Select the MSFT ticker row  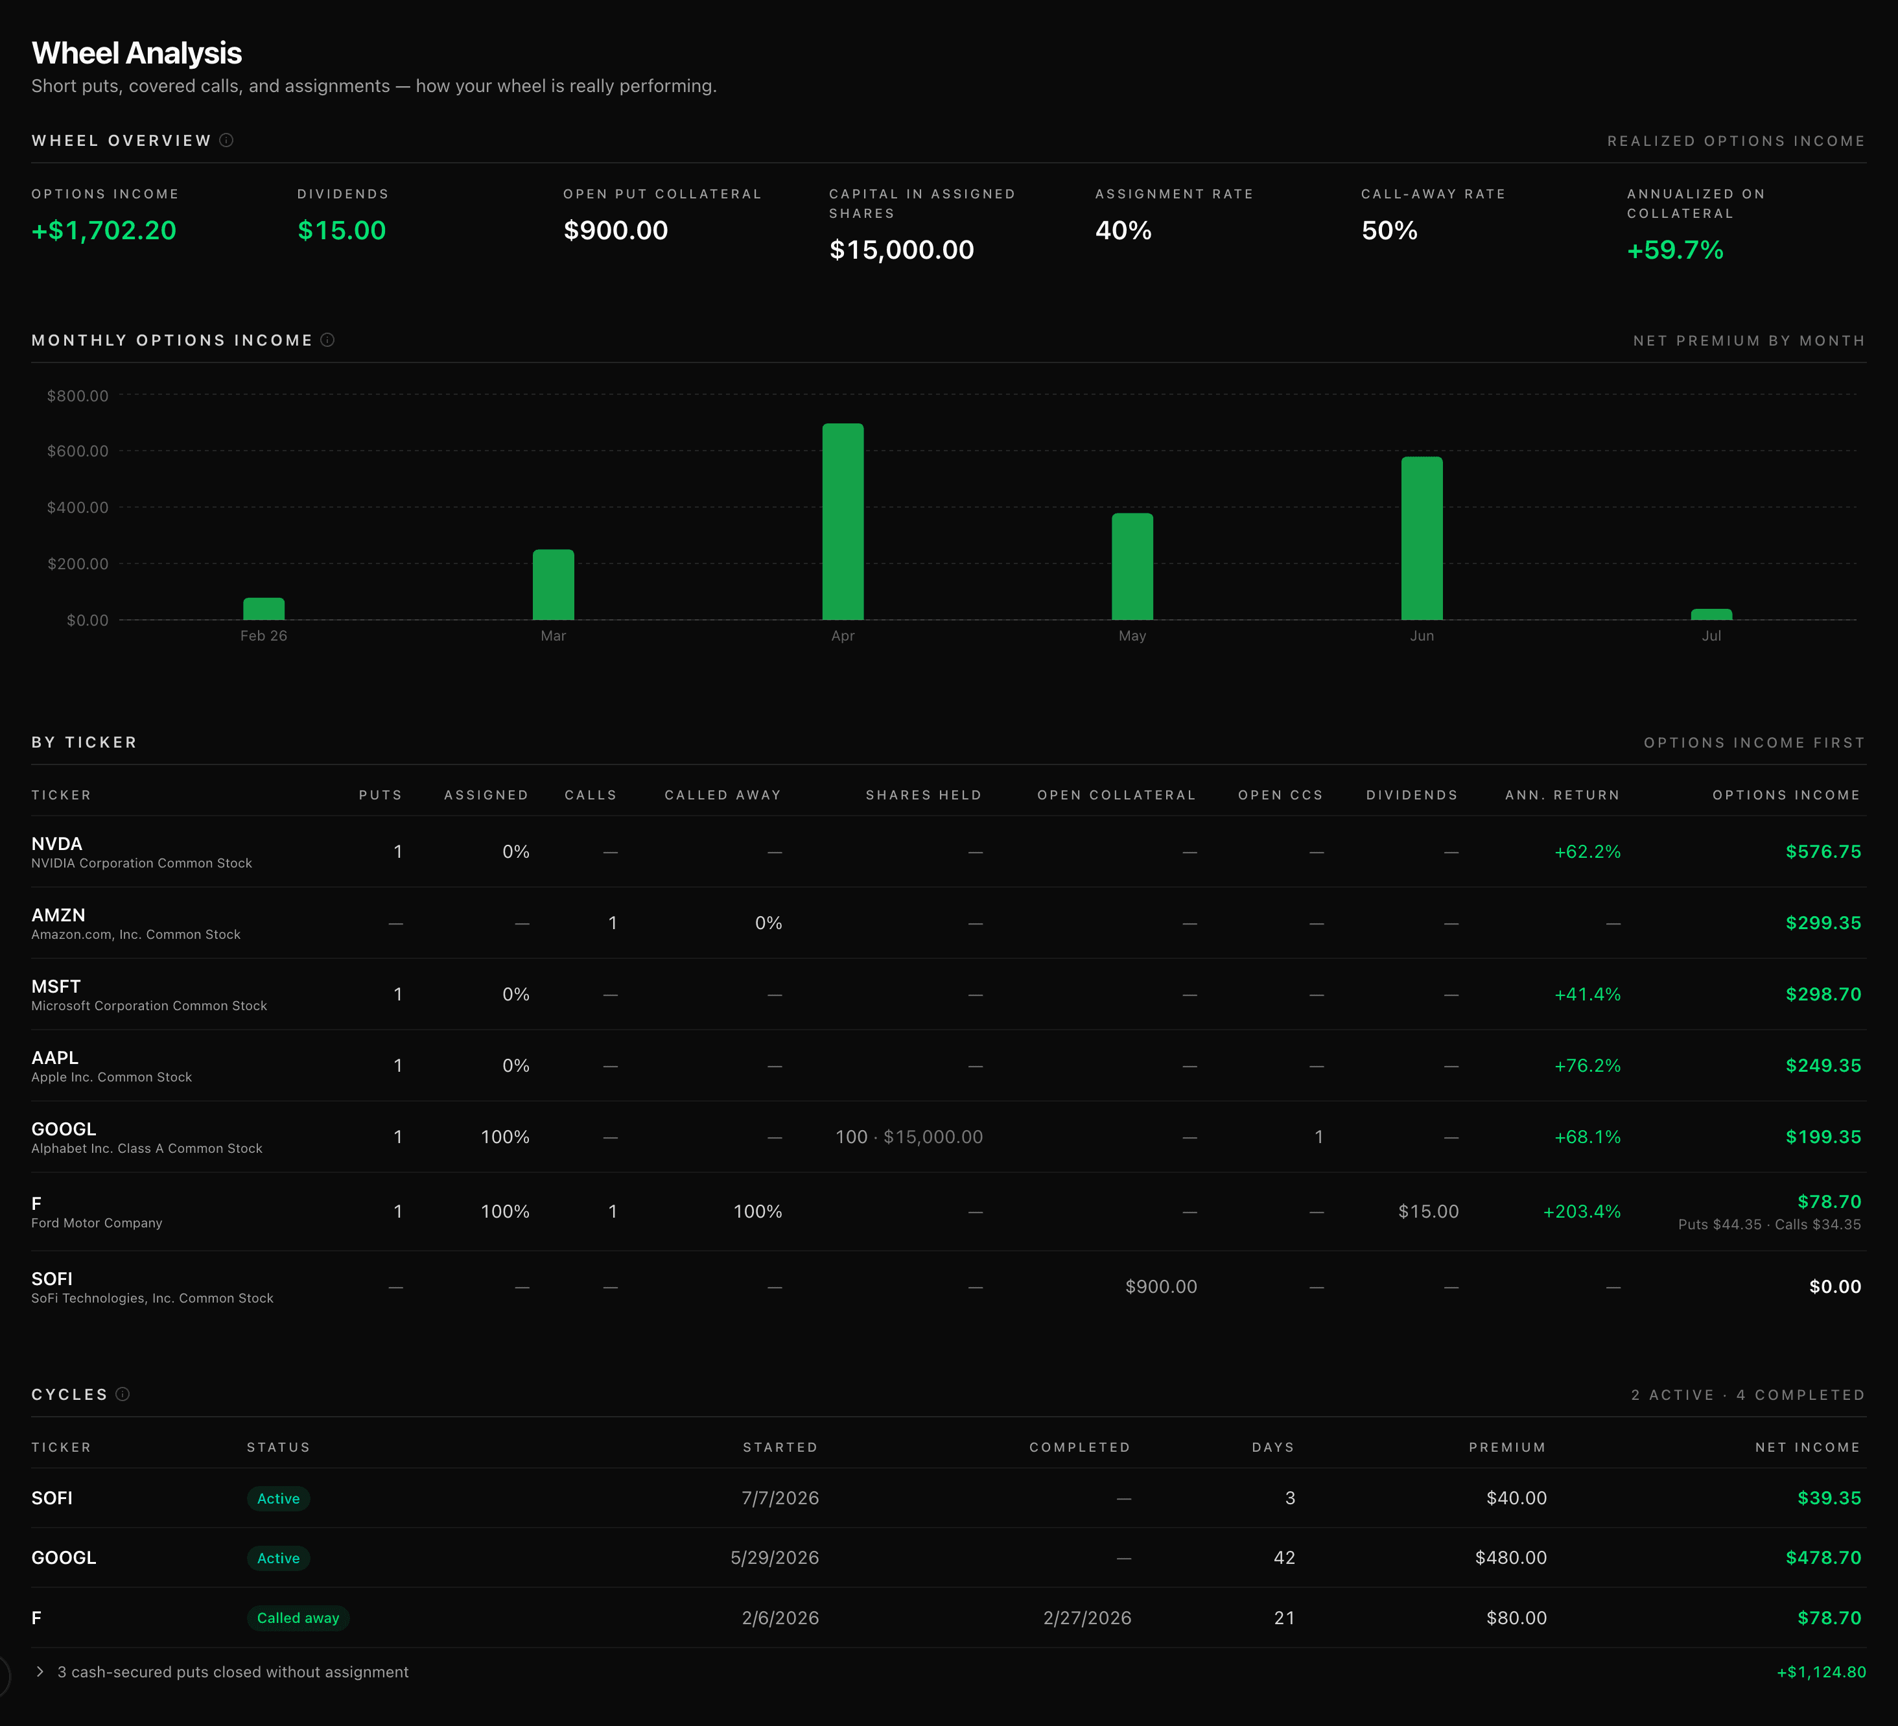(948, 995)
